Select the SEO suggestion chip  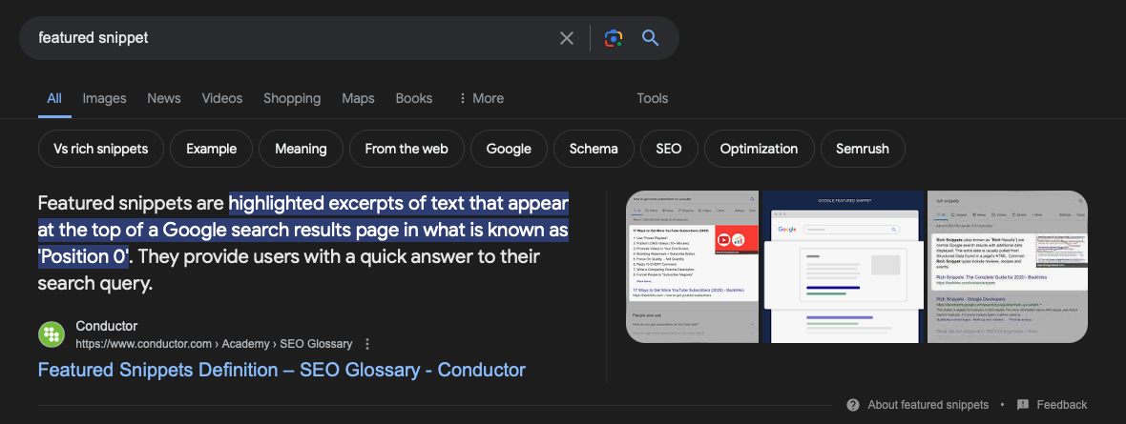tap(669, 150)
